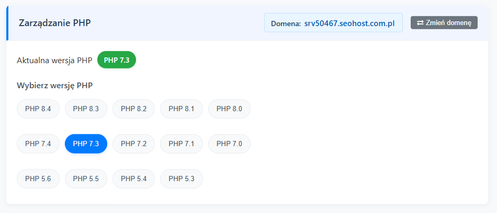The image size is (497, 213).
Task: Select the PHP 8.1 option
Action: (x=182, y=109)
